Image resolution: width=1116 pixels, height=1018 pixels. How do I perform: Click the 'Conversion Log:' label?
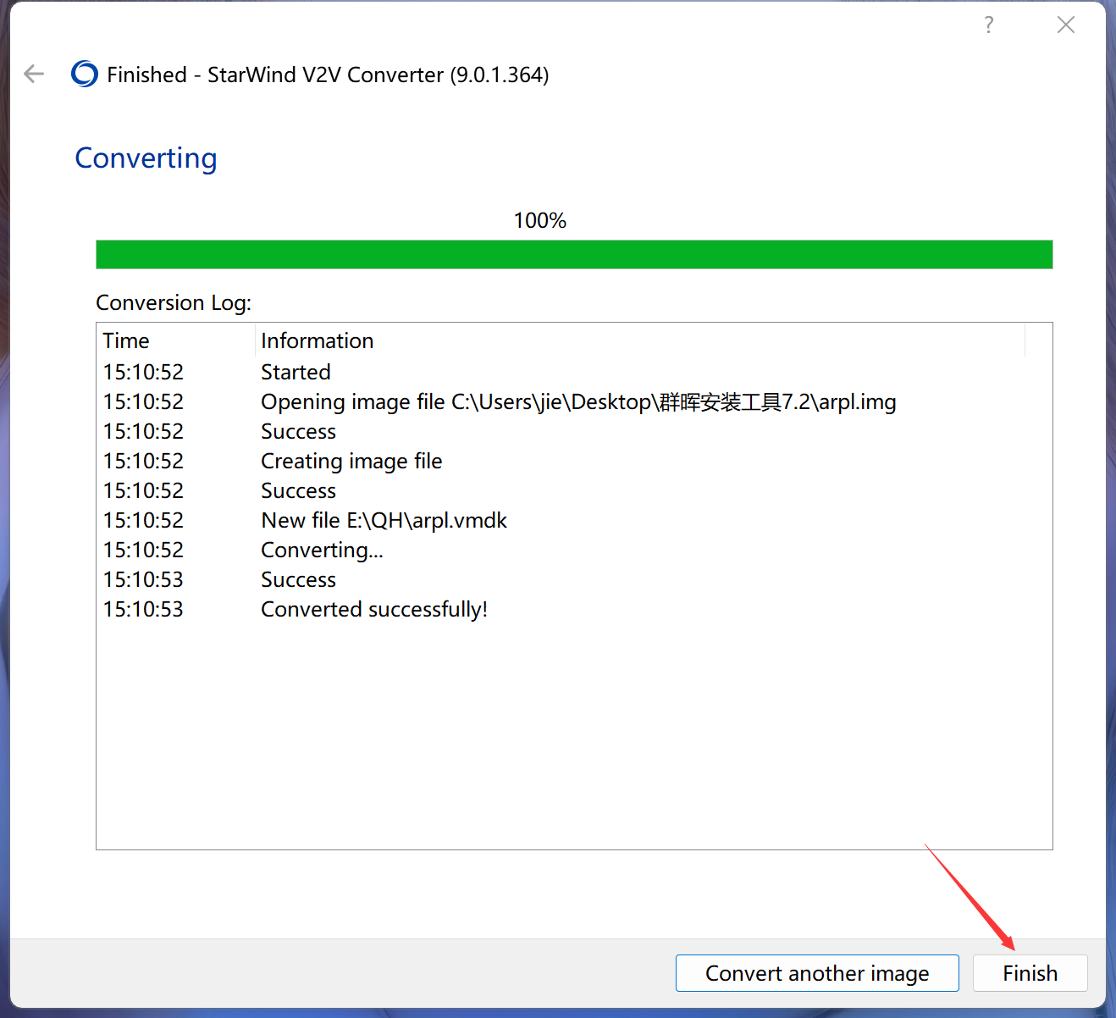click(174, 302)
